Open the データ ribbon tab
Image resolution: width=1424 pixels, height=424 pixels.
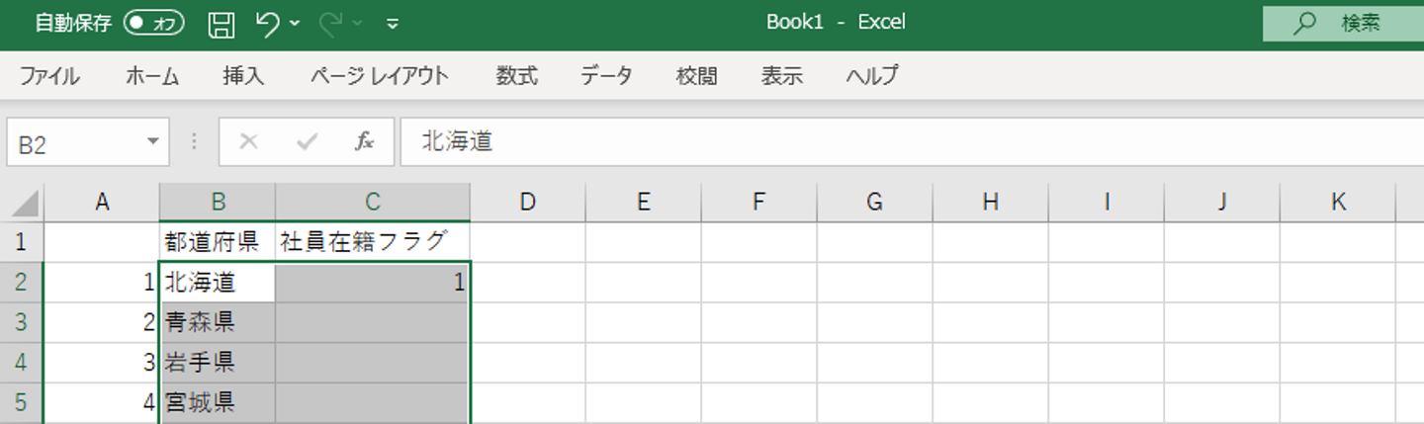coord(606,76)
